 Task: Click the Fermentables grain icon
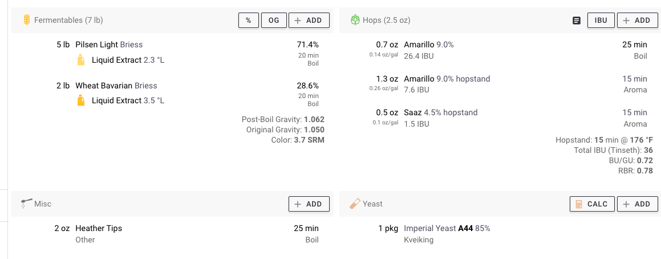coord(27,20)
